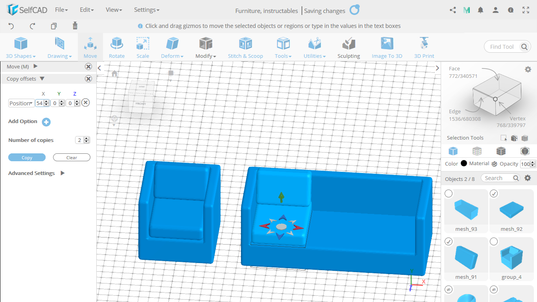This screenshot has height=302, width=537.
Task: Toggle fullscreen mode icon
Action: (526, 10)
